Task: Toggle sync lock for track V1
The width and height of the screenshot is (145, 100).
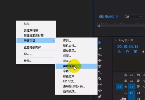Action: (139, 86)
